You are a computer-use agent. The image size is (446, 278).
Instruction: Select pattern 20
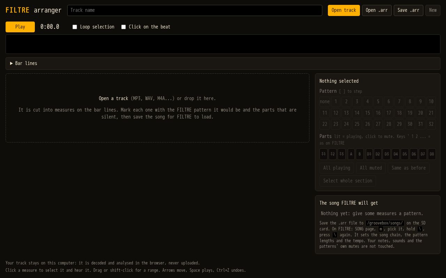coord(421,113)
